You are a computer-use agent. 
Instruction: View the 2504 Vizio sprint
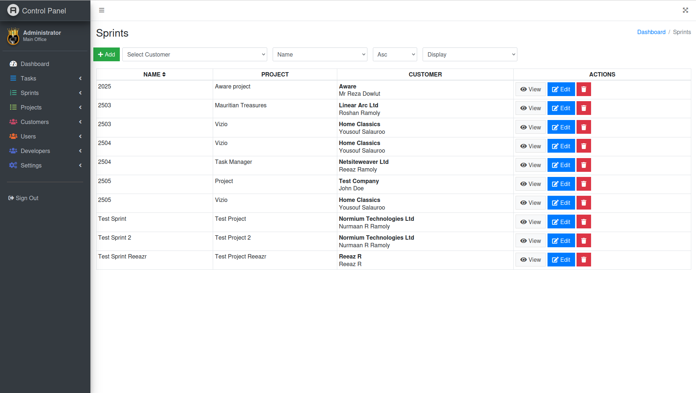coord(530,146)
